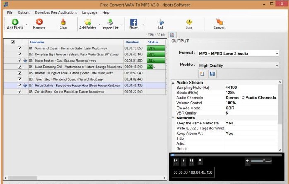Click Stereo - 2 Audio Channels value

[251, 98]
